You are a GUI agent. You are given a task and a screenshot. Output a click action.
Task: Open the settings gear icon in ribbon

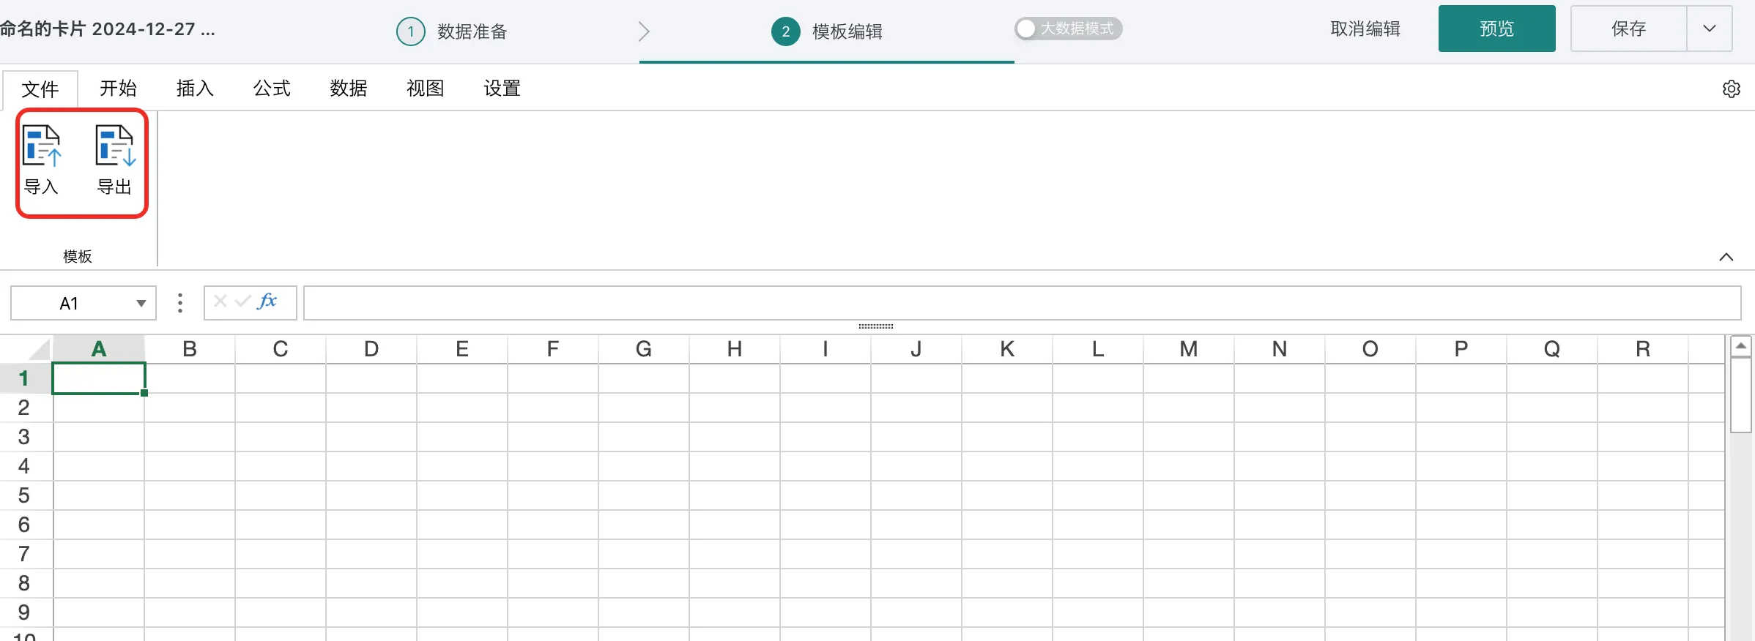point(1731,89)
